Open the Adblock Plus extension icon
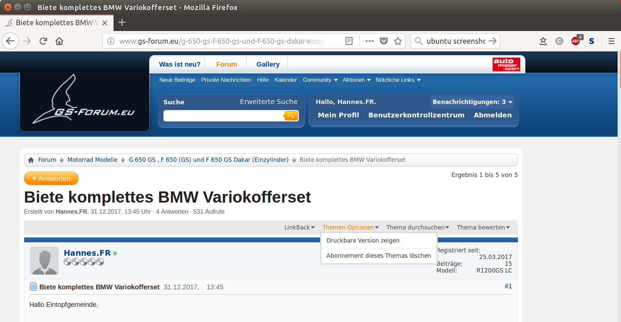The width and height of the screenshot is (621, 322). 576,41
